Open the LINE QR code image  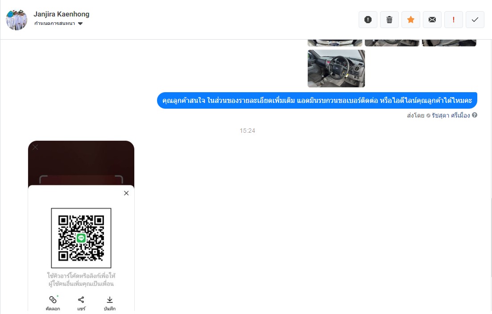click(81, 238)
